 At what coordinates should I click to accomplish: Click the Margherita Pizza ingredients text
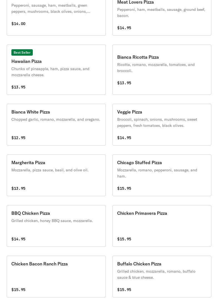pos(50,170)
